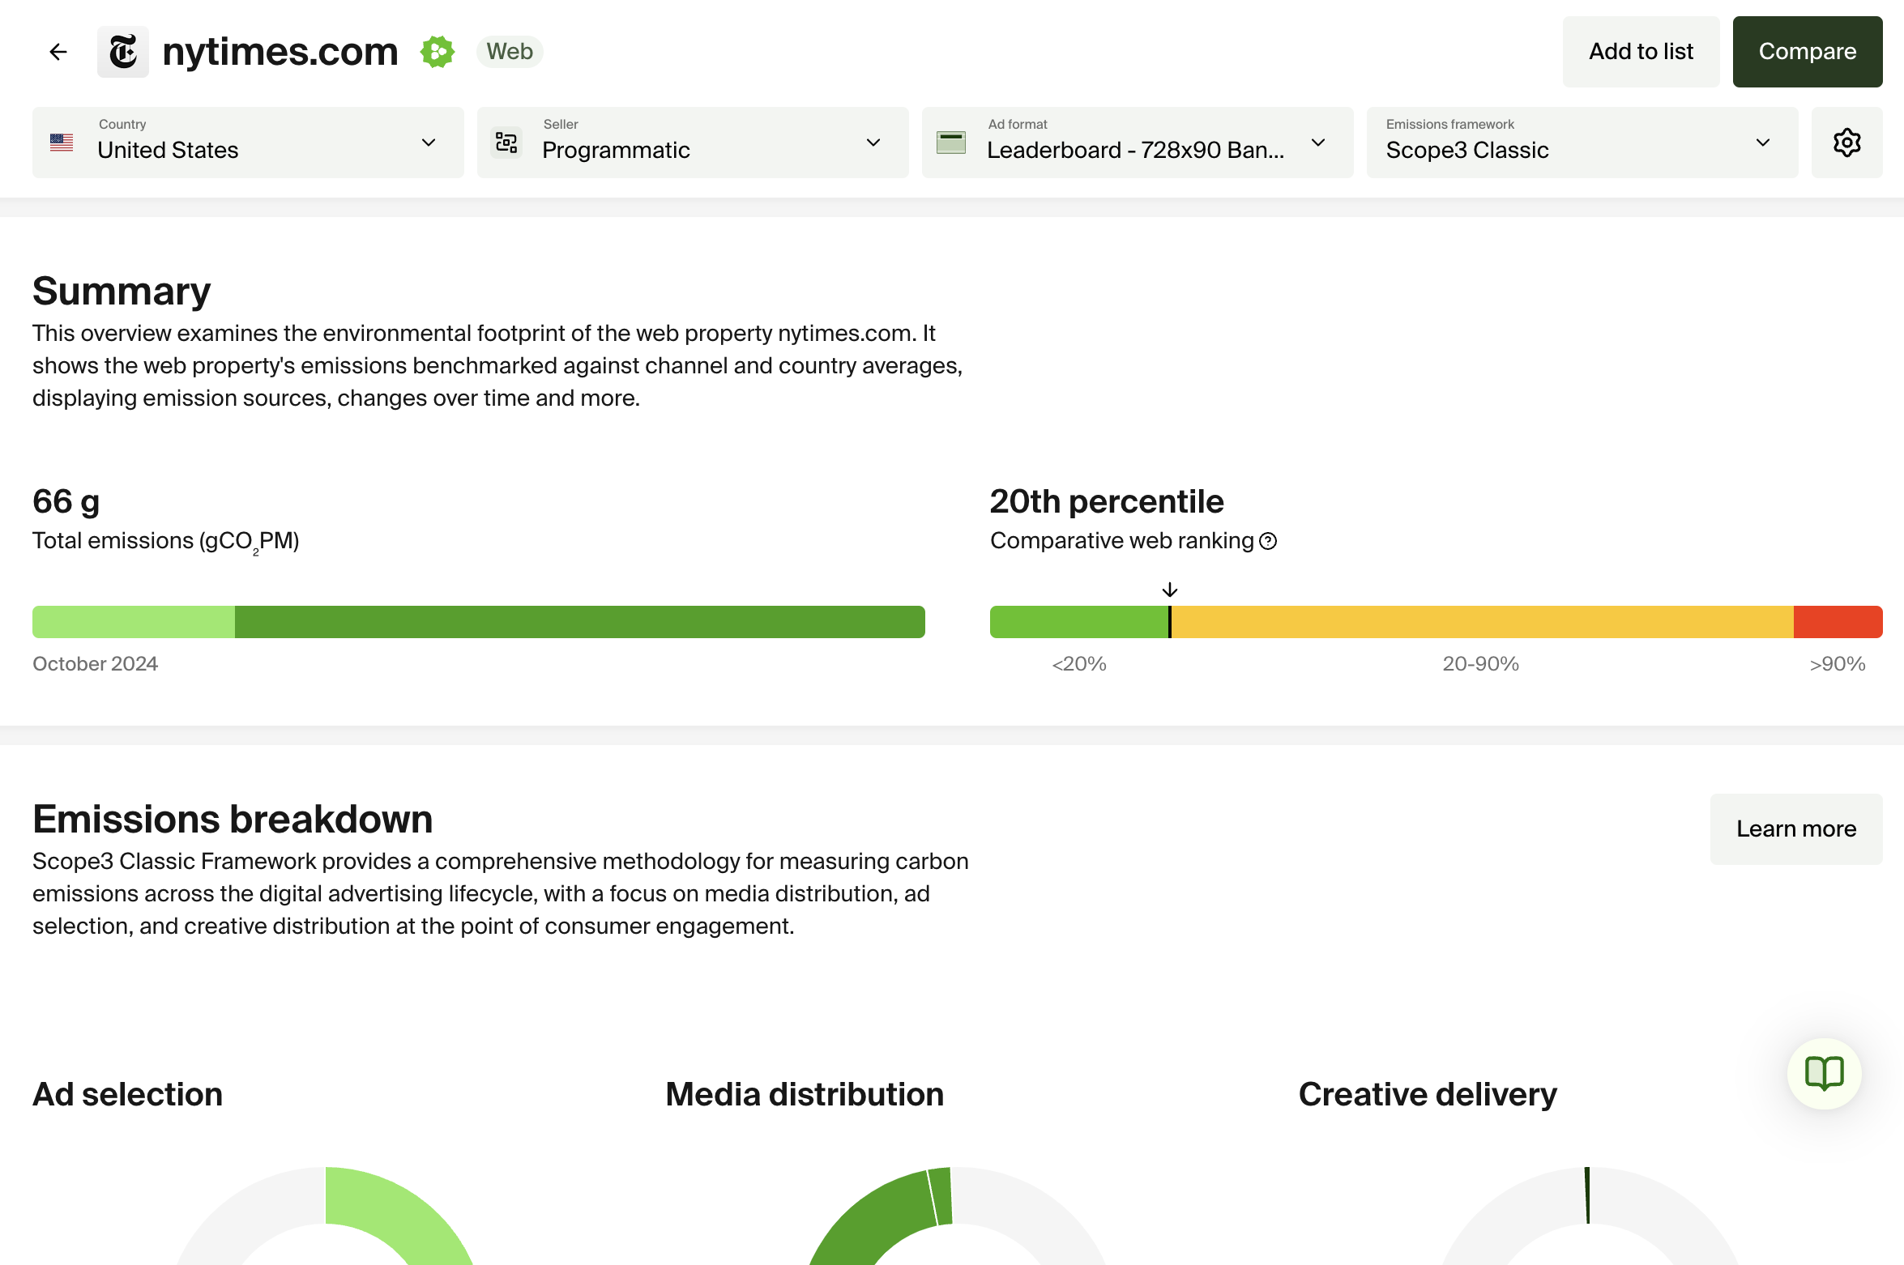Open the settings gear icon
The width and height of the screenshot is (1904, 1265).
point(1846,143)
